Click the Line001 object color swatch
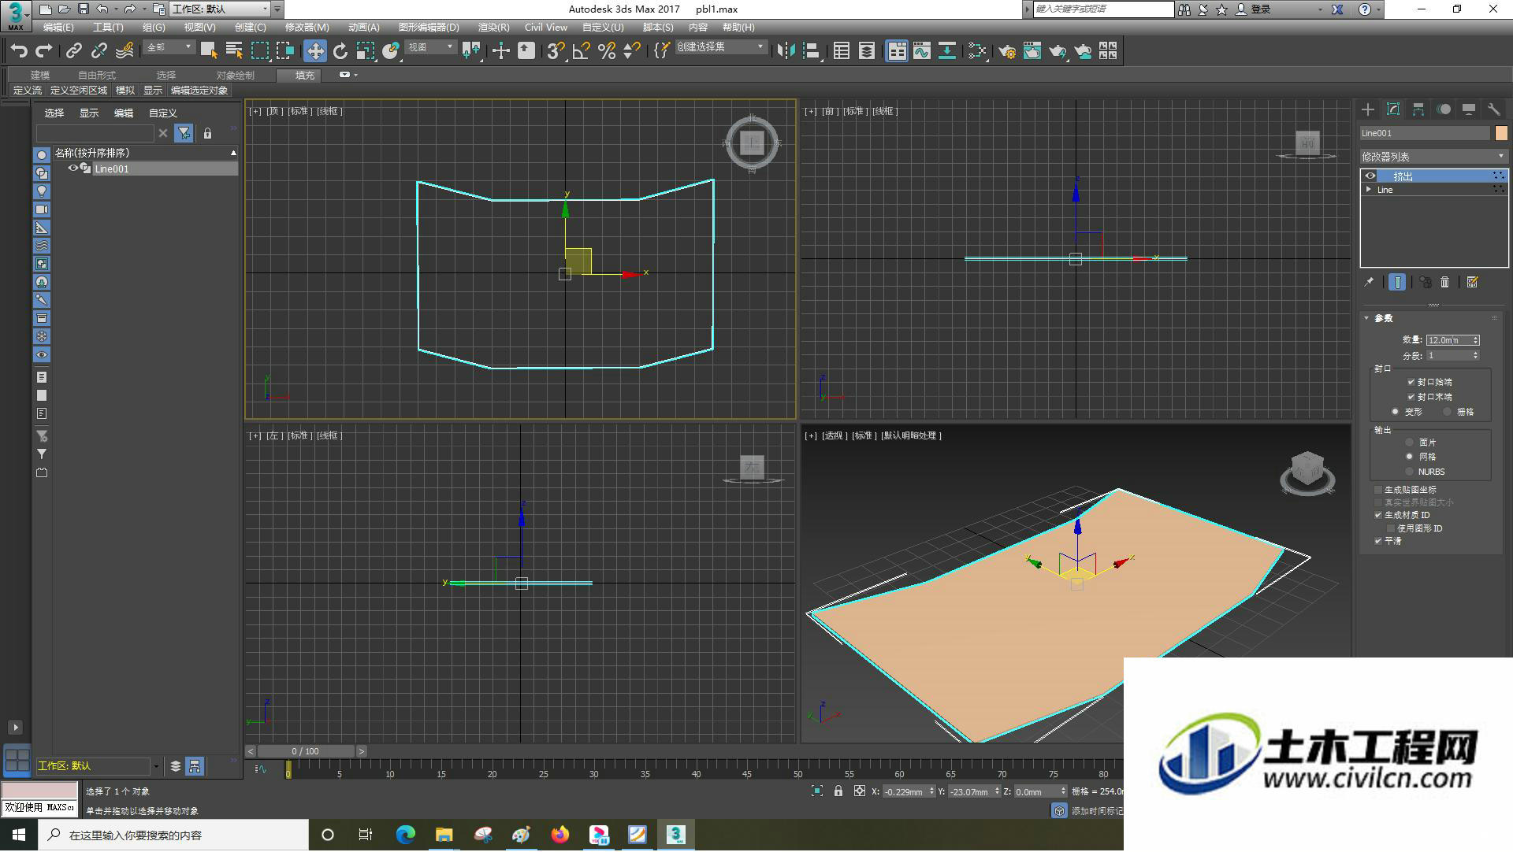This screenshot has width=1513, height=852. [1501, 133]
